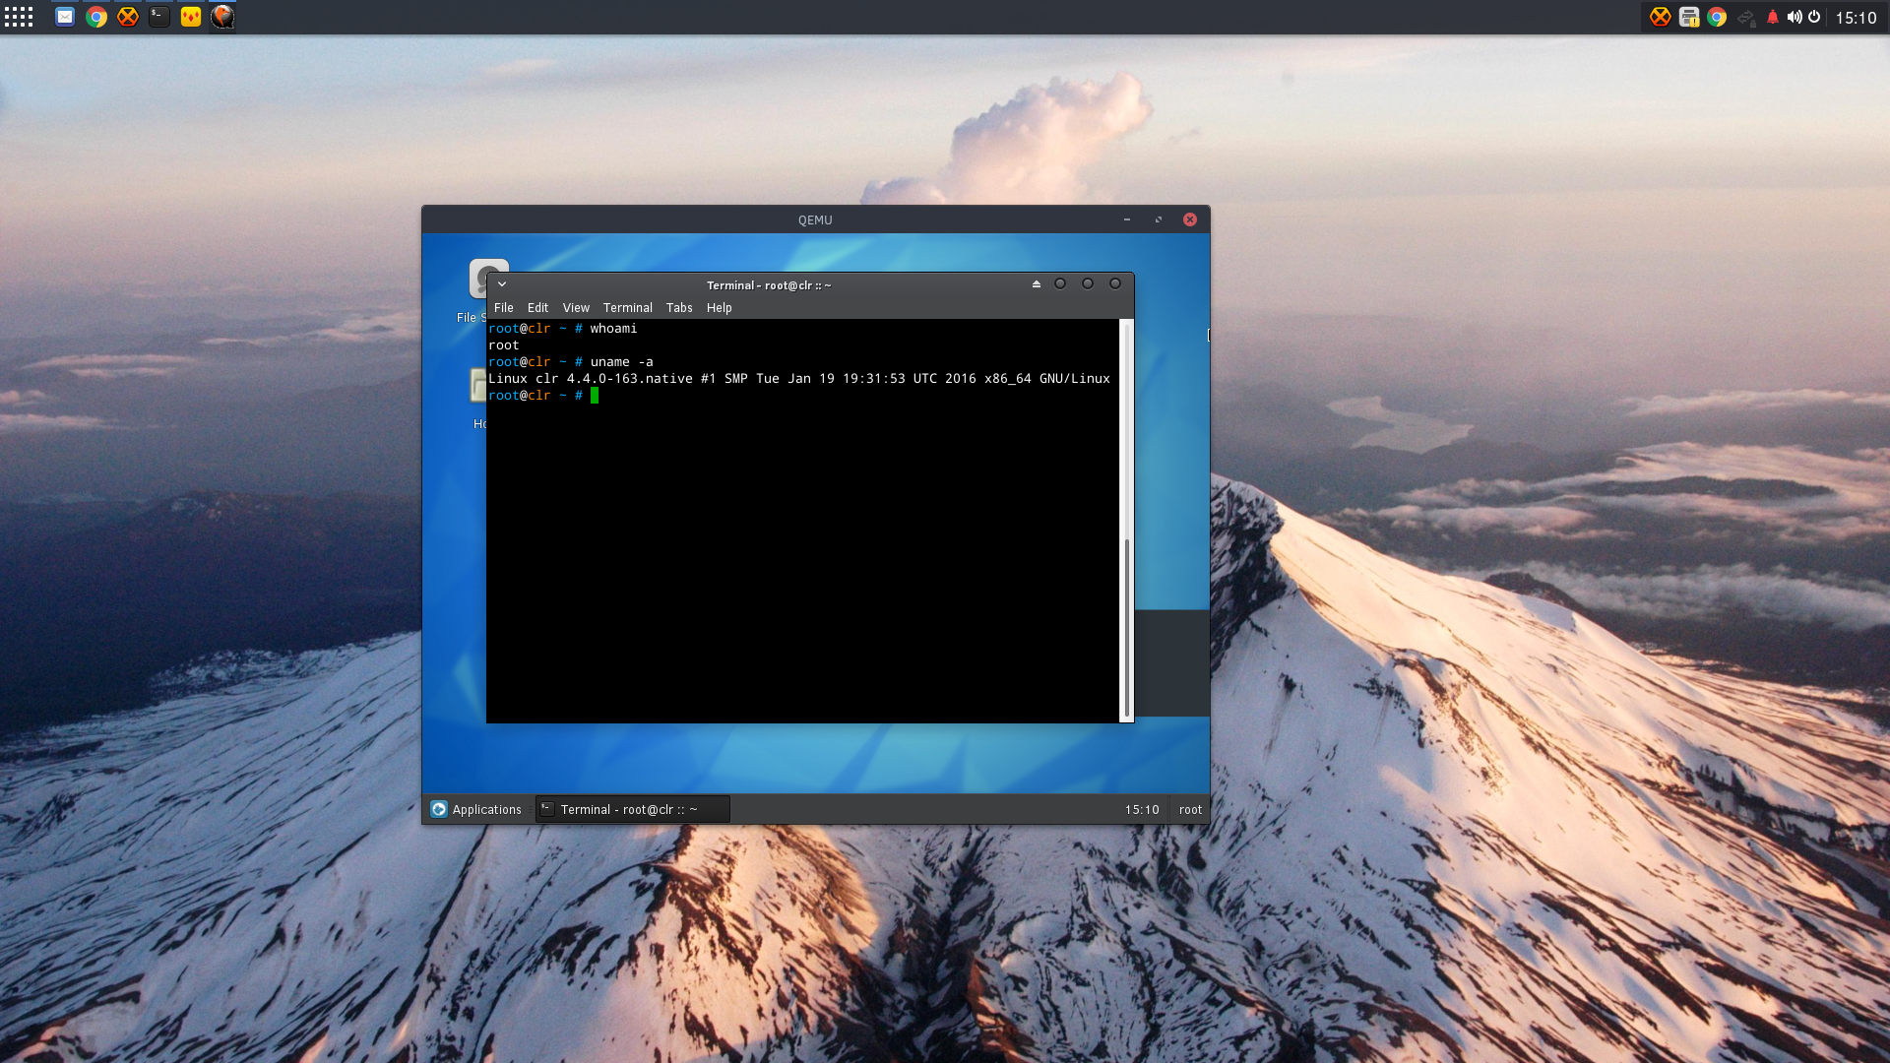Open the orange hexagon X app in launcher
Image resolution: width=1890 pixels, height=1063 pixels.
click(x=128, y=17)
